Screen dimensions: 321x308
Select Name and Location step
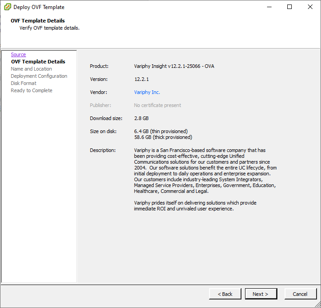31,69
